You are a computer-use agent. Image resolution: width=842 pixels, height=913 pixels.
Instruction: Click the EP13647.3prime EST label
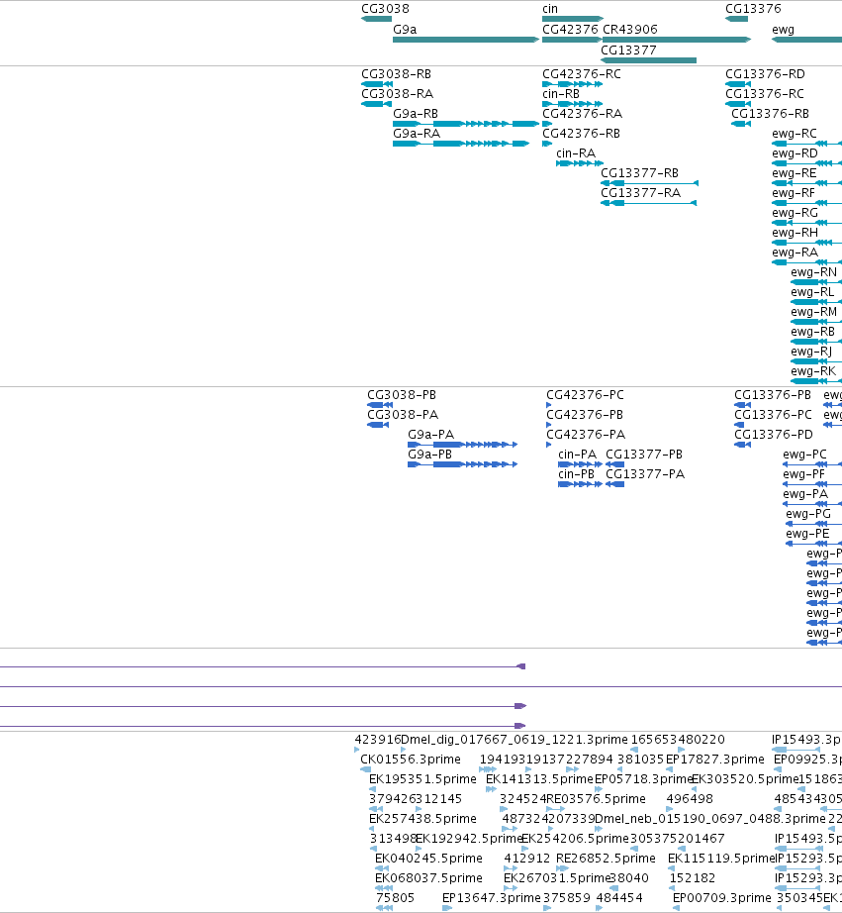[491, 898]
